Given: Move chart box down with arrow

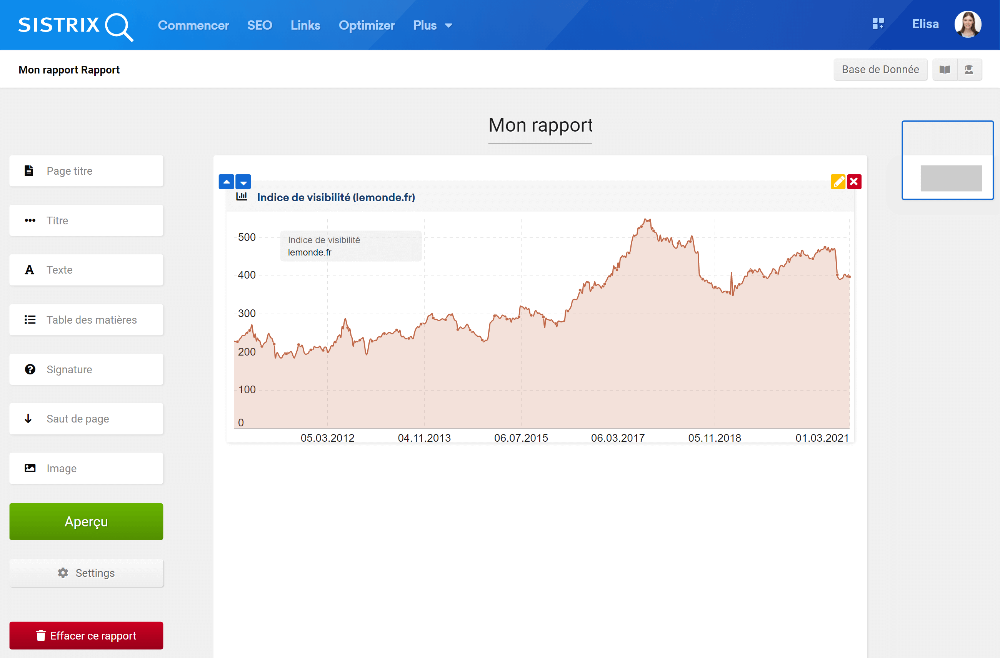Looking at the screenshot, I should click(x=243, y=182).
